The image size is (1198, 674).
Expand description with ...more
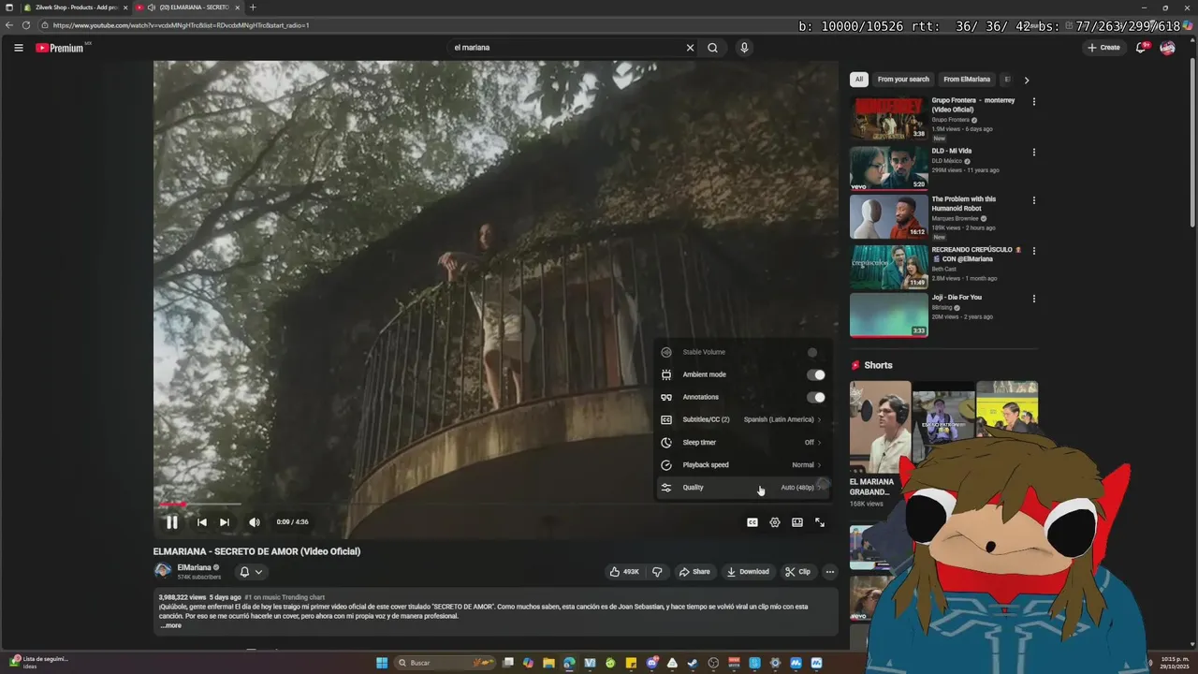[x=170, y=625]
